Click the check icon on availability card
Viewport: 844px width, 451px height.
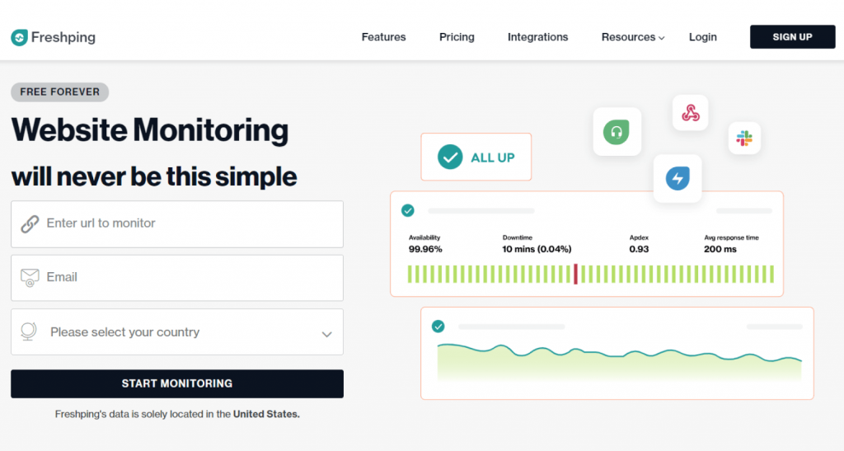click(408, 210)
